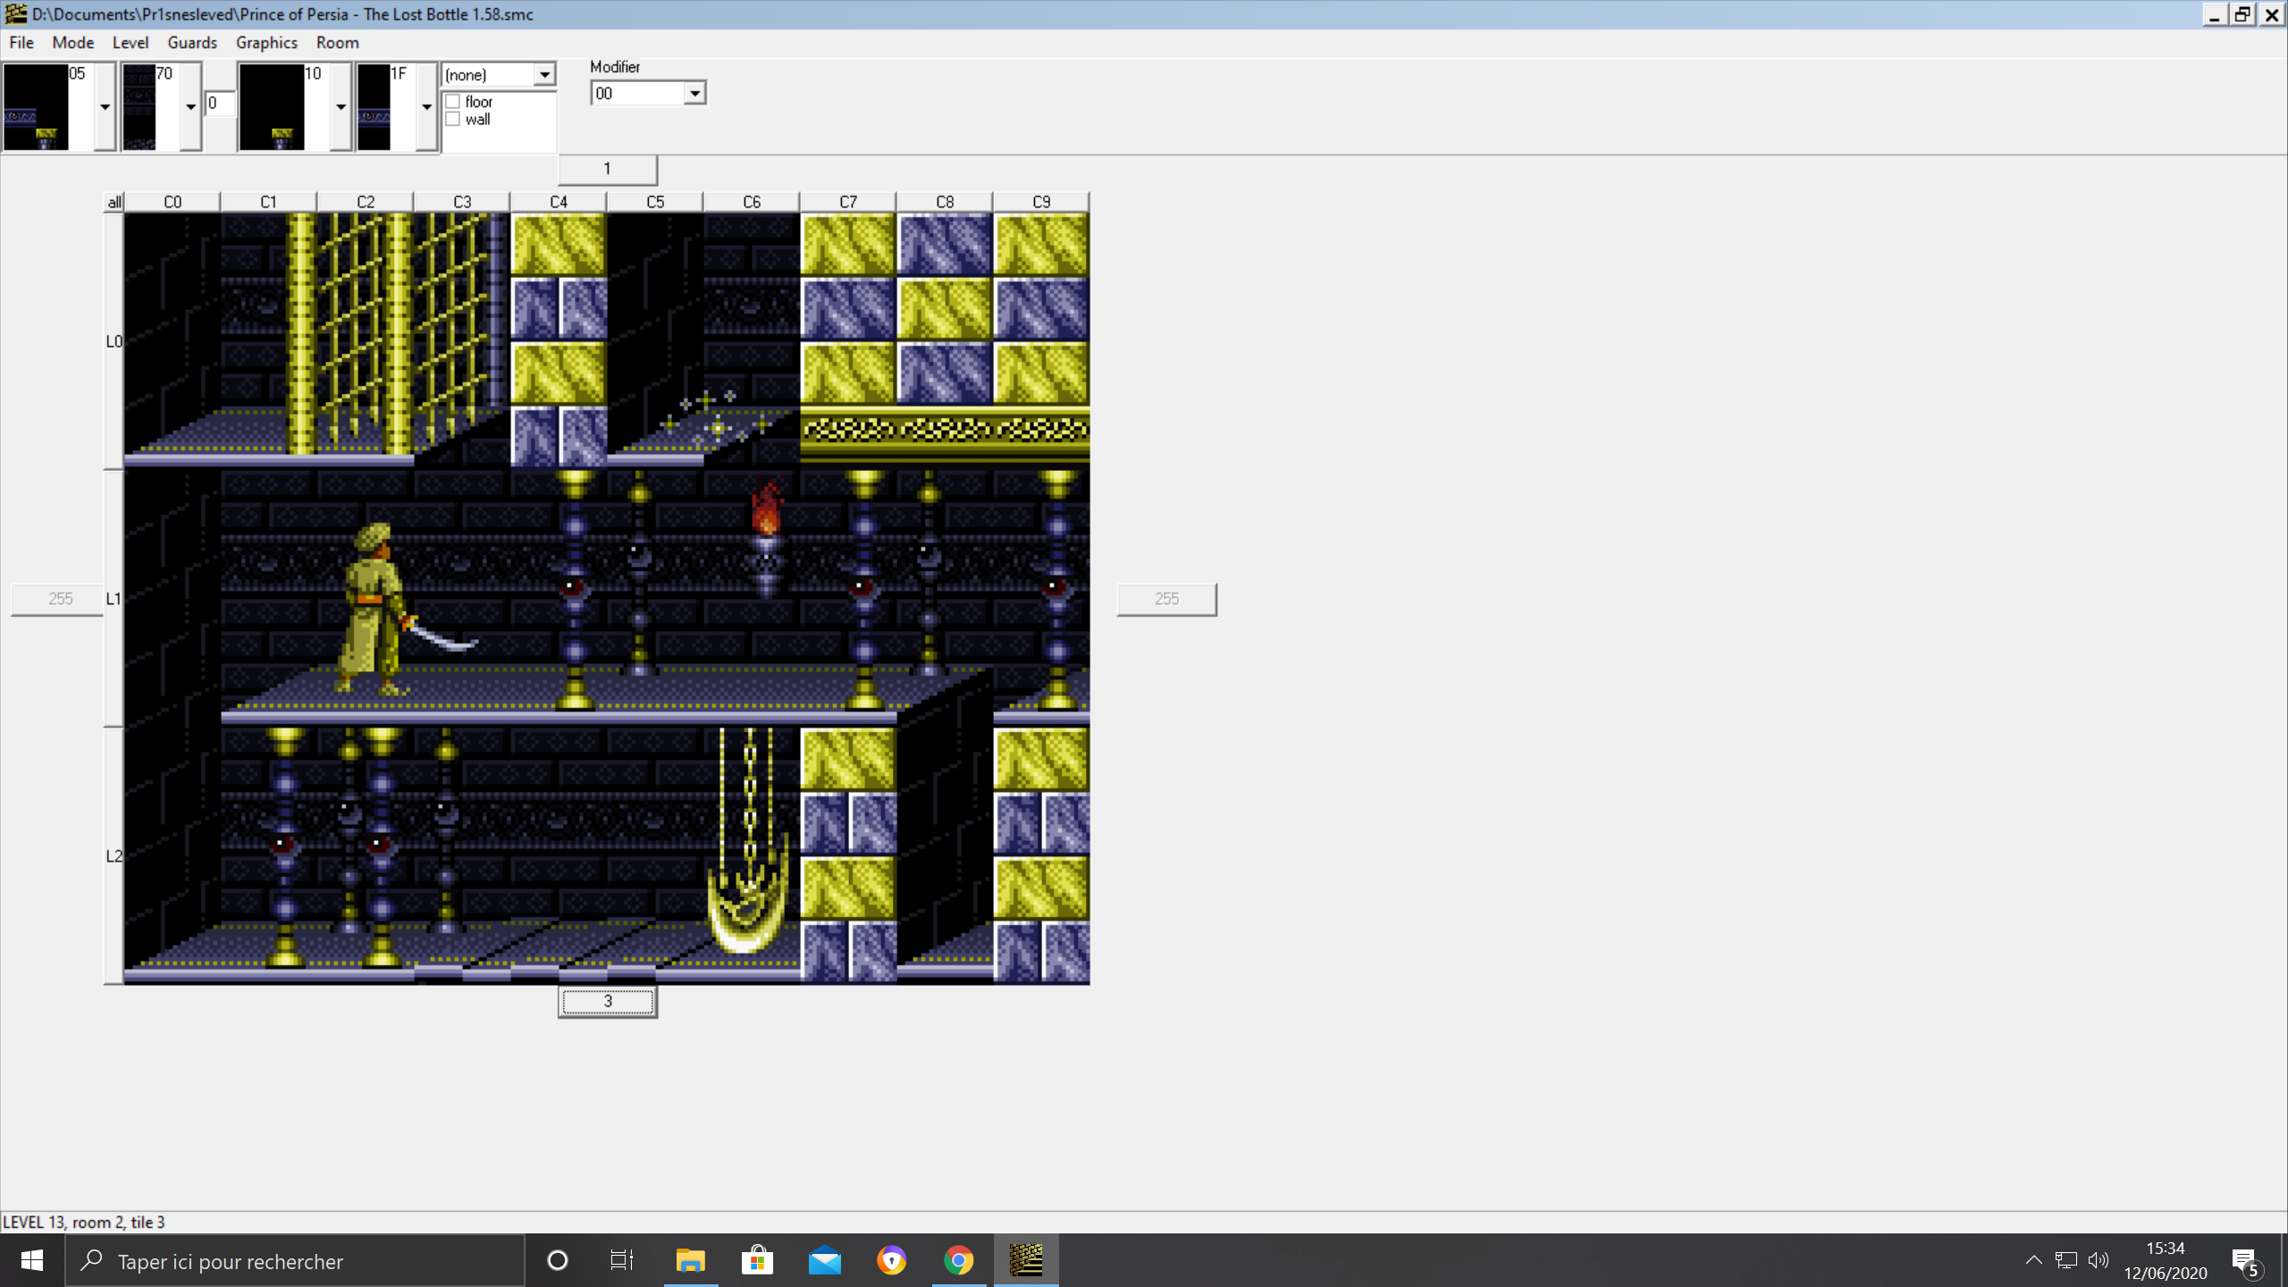This screenshot has height=1287, width=2288.
Task: Click the taskbar search box
Action: [x=295, y=1260]
